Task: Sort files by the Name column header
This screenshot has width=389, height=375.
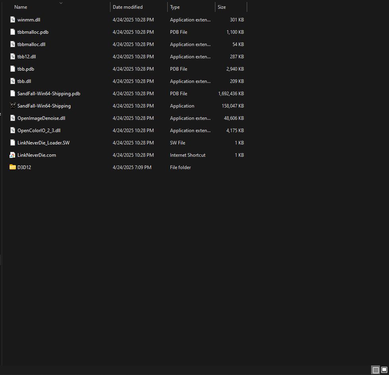Action: [x=20, y=7]
